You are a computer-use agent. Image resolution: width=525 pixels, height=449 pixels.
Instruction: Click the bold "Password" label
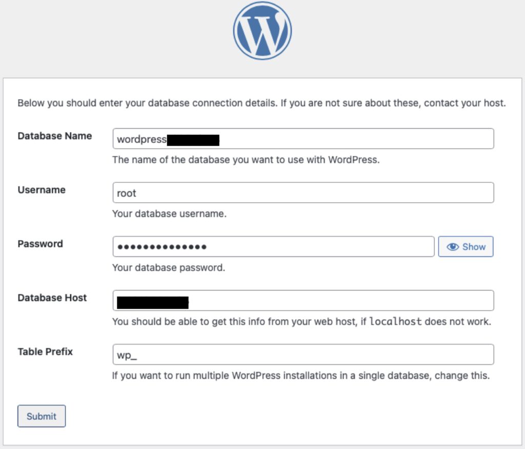(40, 244)
